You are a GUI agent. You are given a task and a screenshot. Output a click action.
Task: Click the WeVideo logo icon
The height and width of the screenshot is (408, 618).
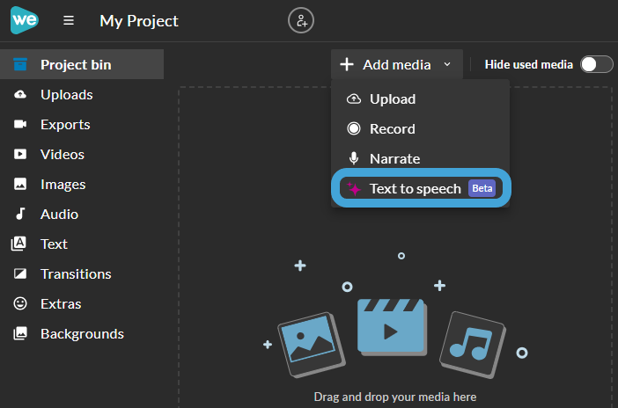[25, 20]
